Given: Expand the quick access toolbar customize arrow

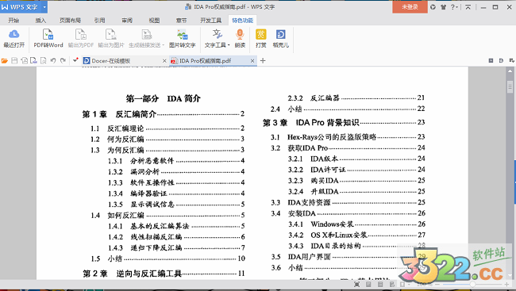Looking at the screenshot, I should click(75, 59).
